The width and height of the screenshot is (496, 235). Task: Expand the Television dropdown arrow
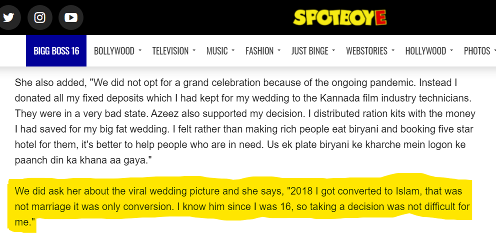[194, 50]
